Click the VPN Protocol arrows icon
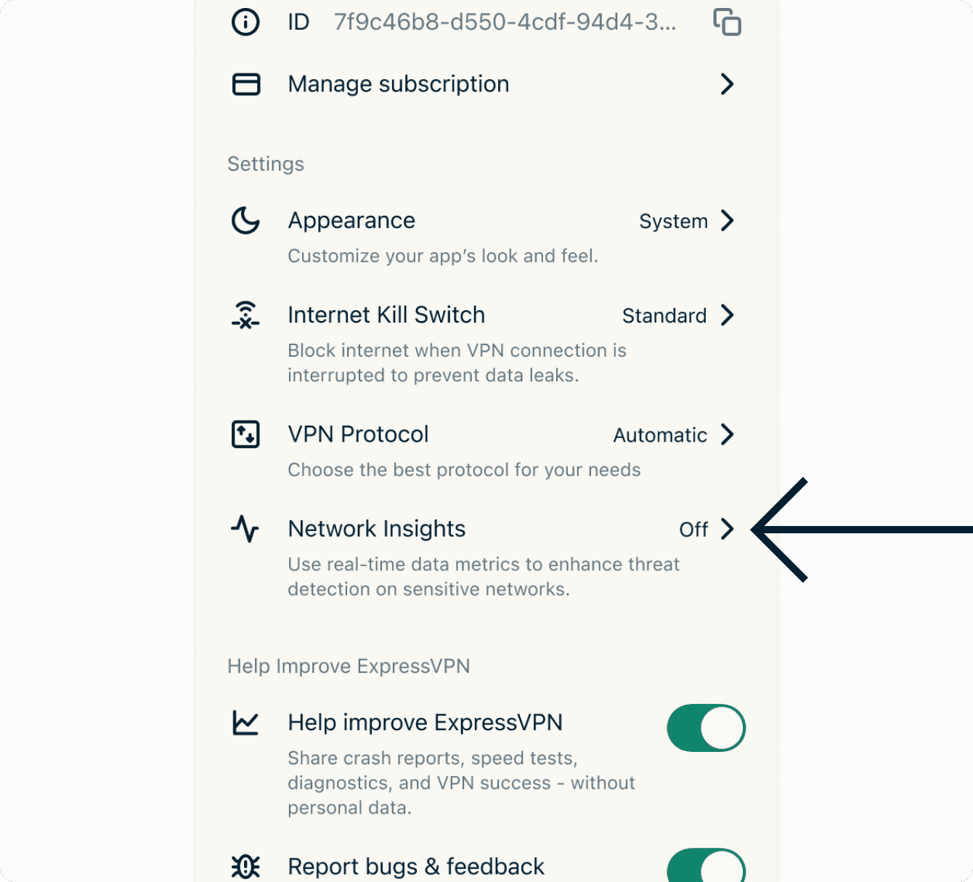Viewport: 973px width, 882px height. 245,434
